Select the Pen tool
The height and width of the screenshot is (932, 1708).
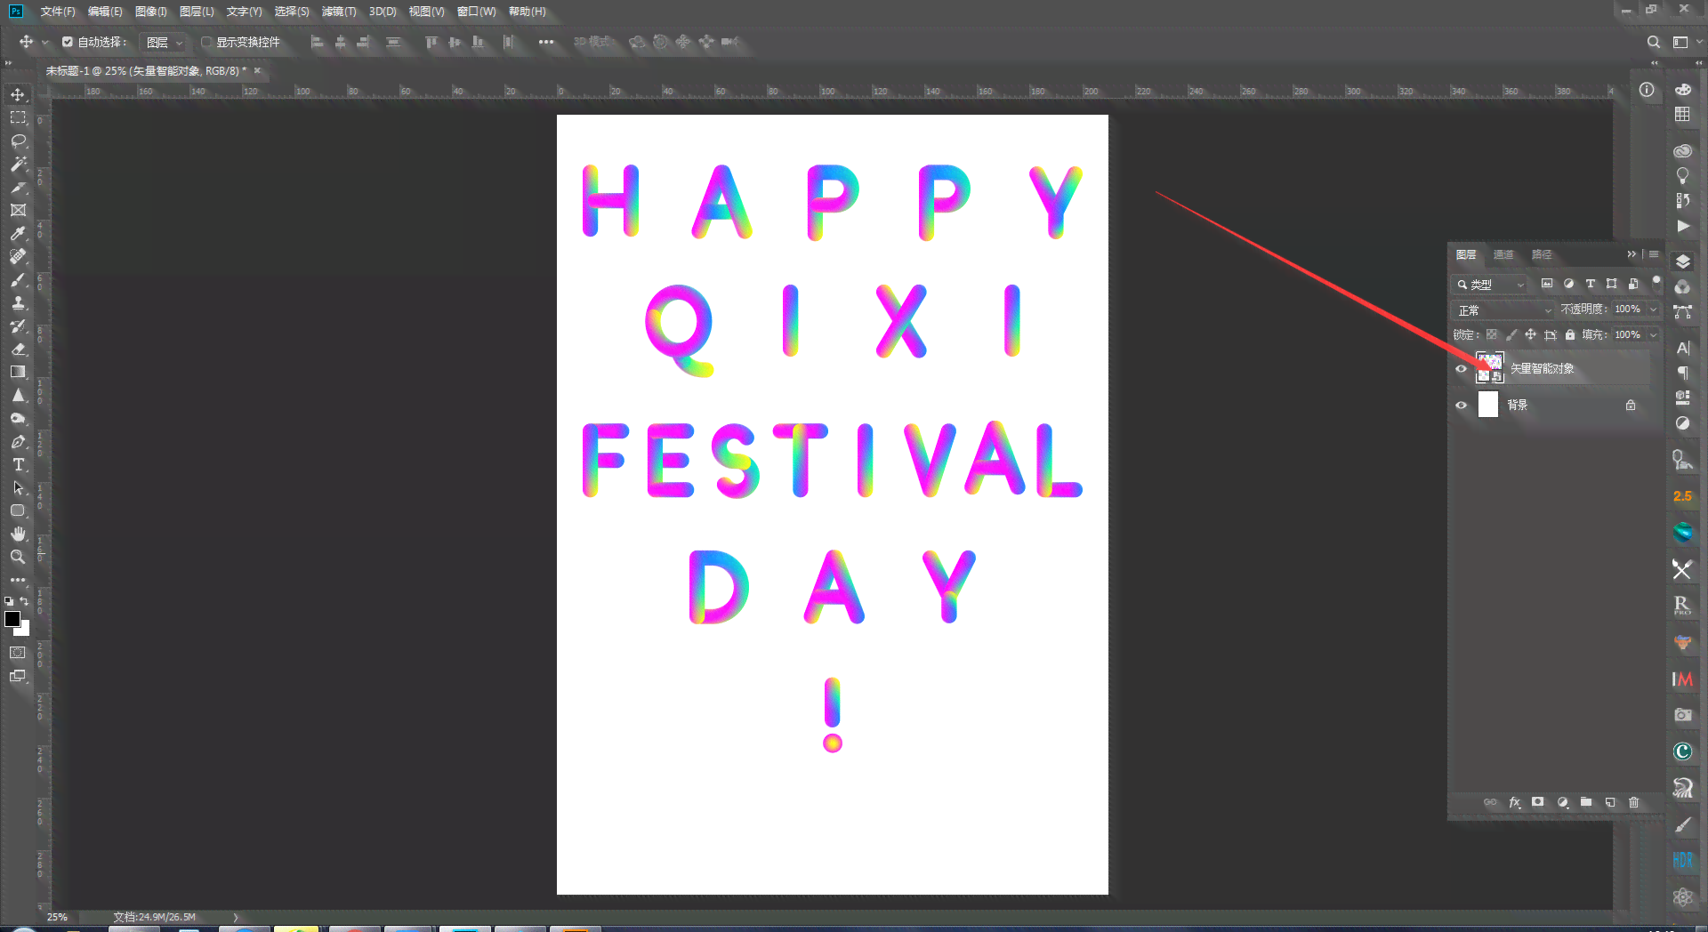click(x=18, y=441)
